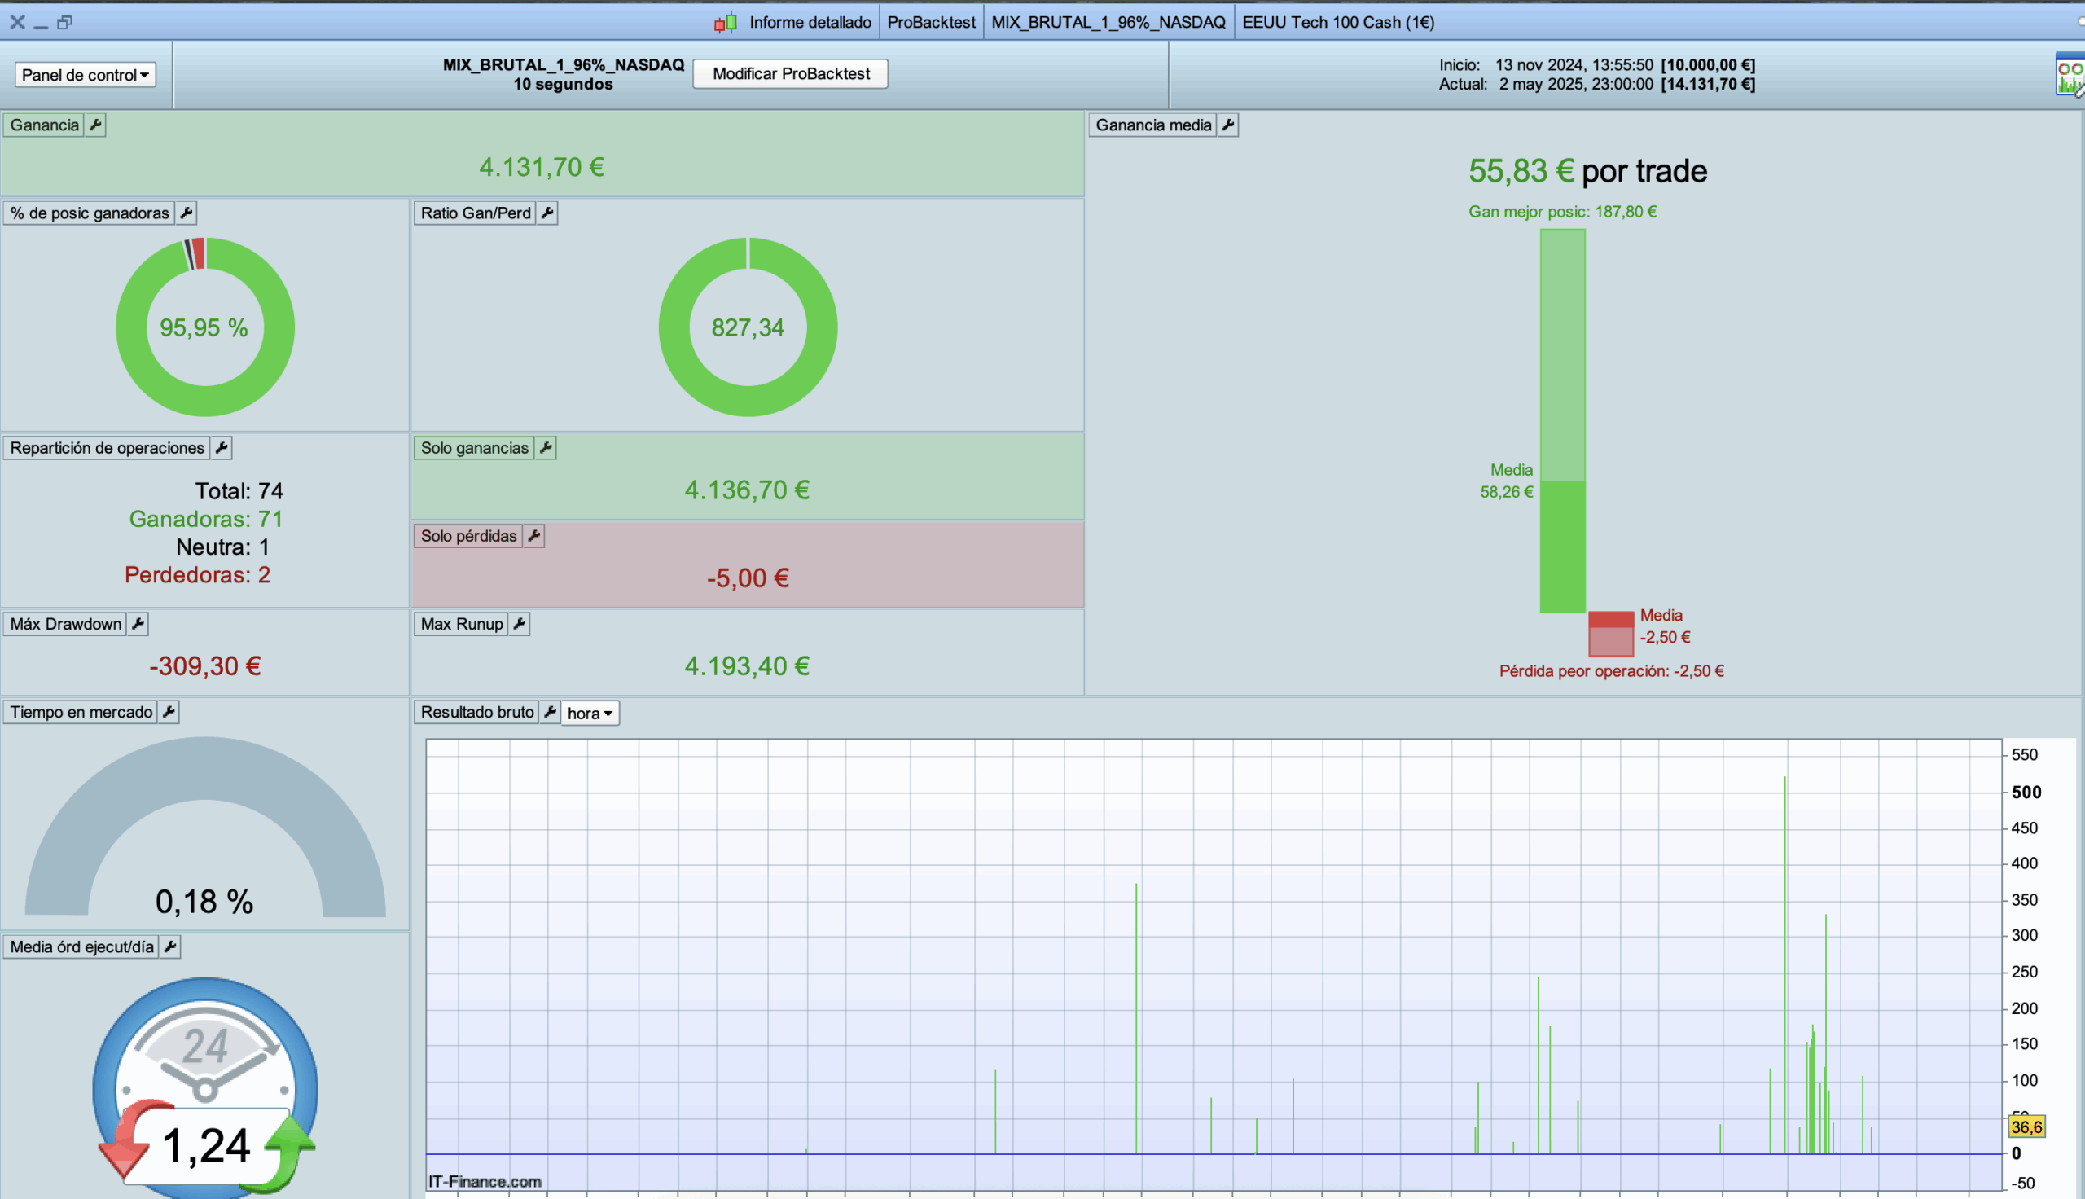Click the restore window icon in title bar

coord(64,22)
